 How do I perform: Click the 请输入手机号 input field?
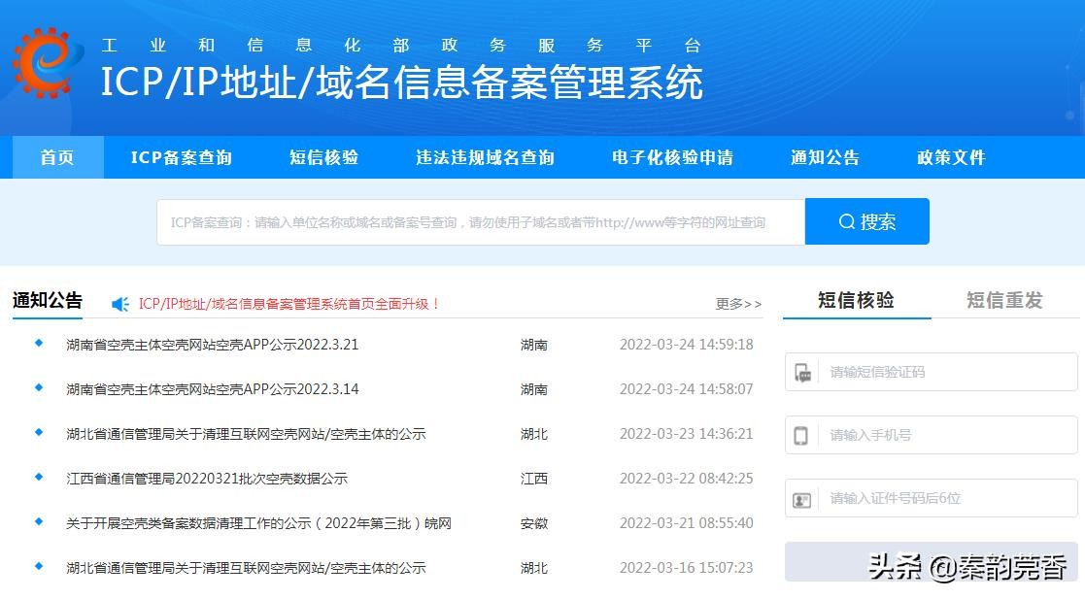pyautogui.click(x=932, y=435)
